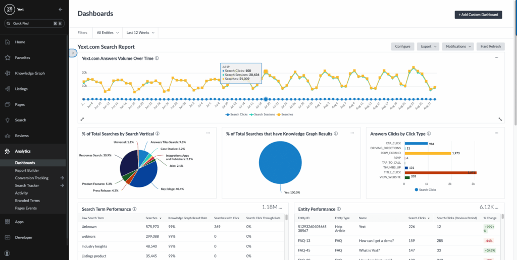Click the Yext logo icon
Image resolution: width=517 pixels, height=260 pixels.
[x=9, y=10]
